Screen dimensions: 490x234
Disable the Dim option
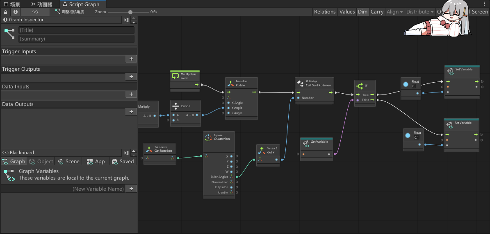coord(362,12)
